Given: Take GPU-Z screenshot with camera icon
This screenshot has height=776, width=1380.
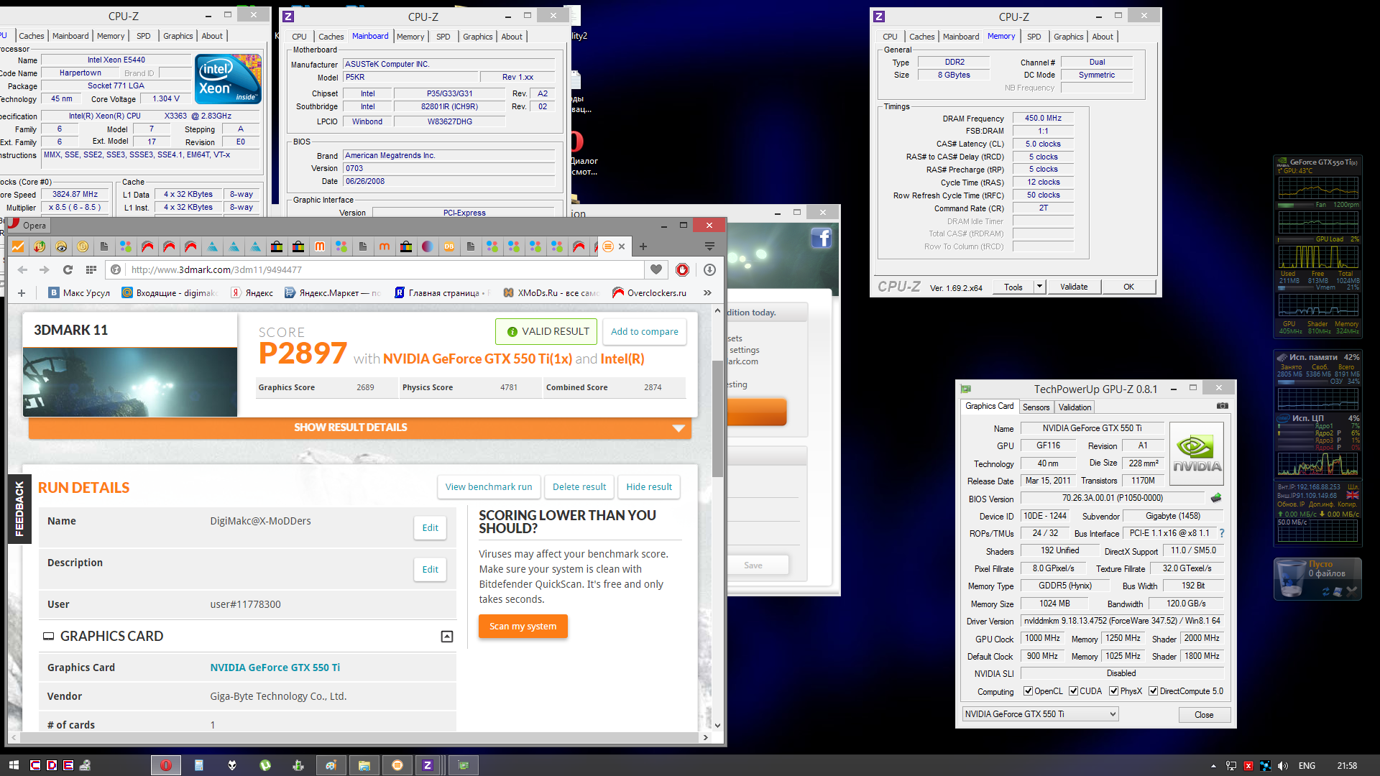Looking at the screenshot, I should click(1222, 406).
